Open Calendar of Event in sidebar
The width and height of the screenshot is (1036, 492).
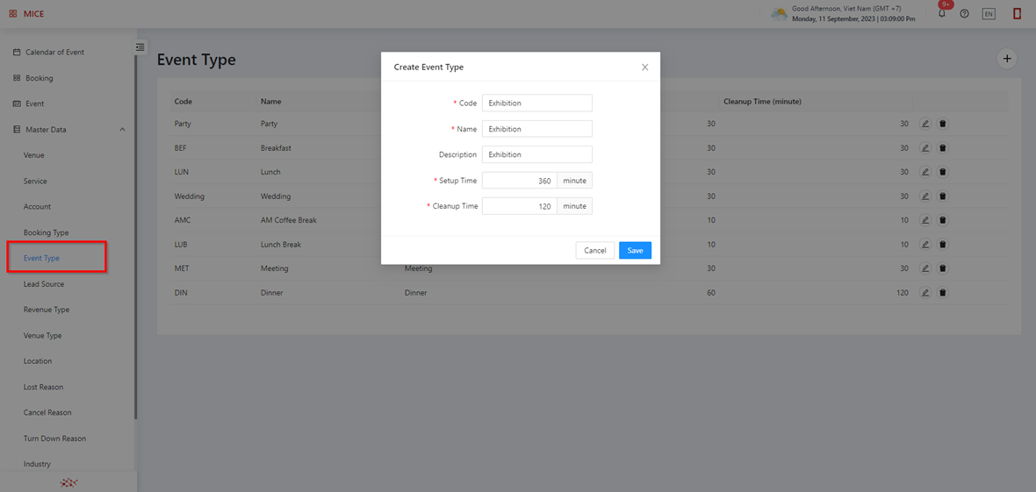(54, 53)
